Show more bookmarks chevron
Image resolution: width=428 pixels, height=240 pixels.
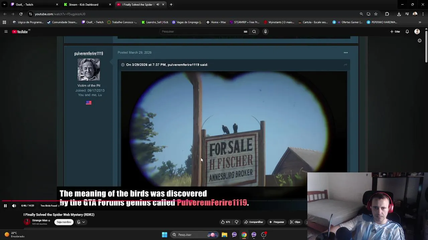point(420,22)
